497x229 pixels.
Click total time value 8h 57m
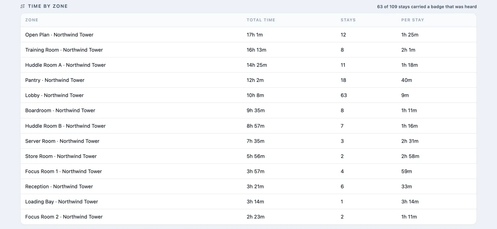256,126
